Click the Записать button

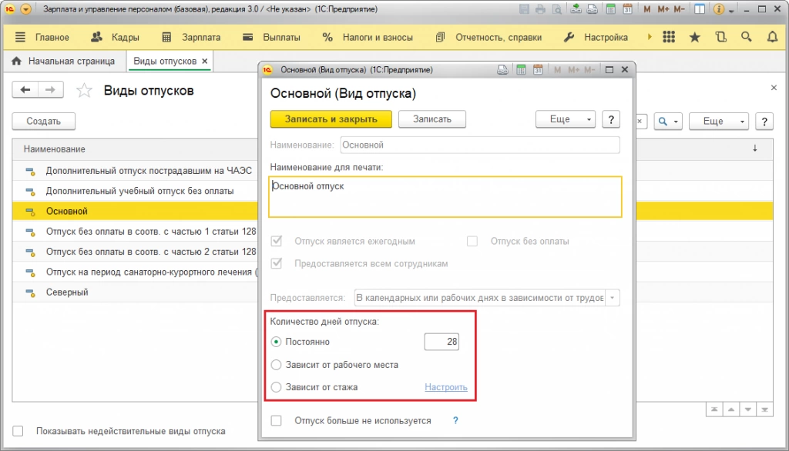point(432,119)
